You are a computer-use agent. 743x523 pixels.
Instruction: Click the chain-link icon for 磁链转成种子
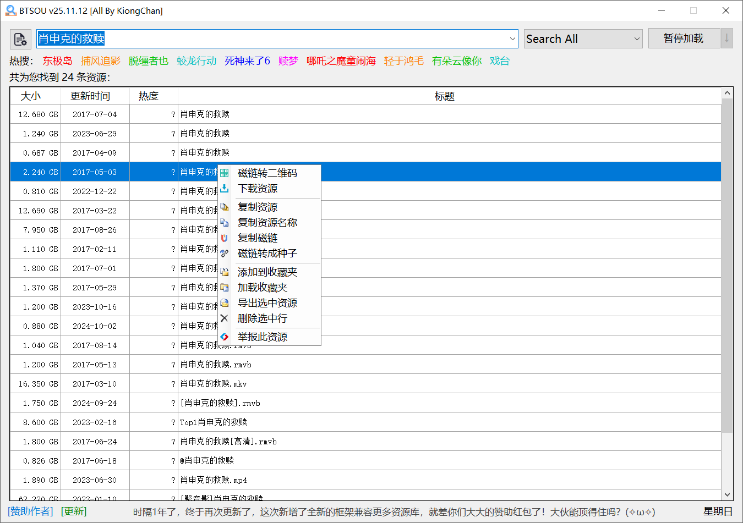point(224,253)
